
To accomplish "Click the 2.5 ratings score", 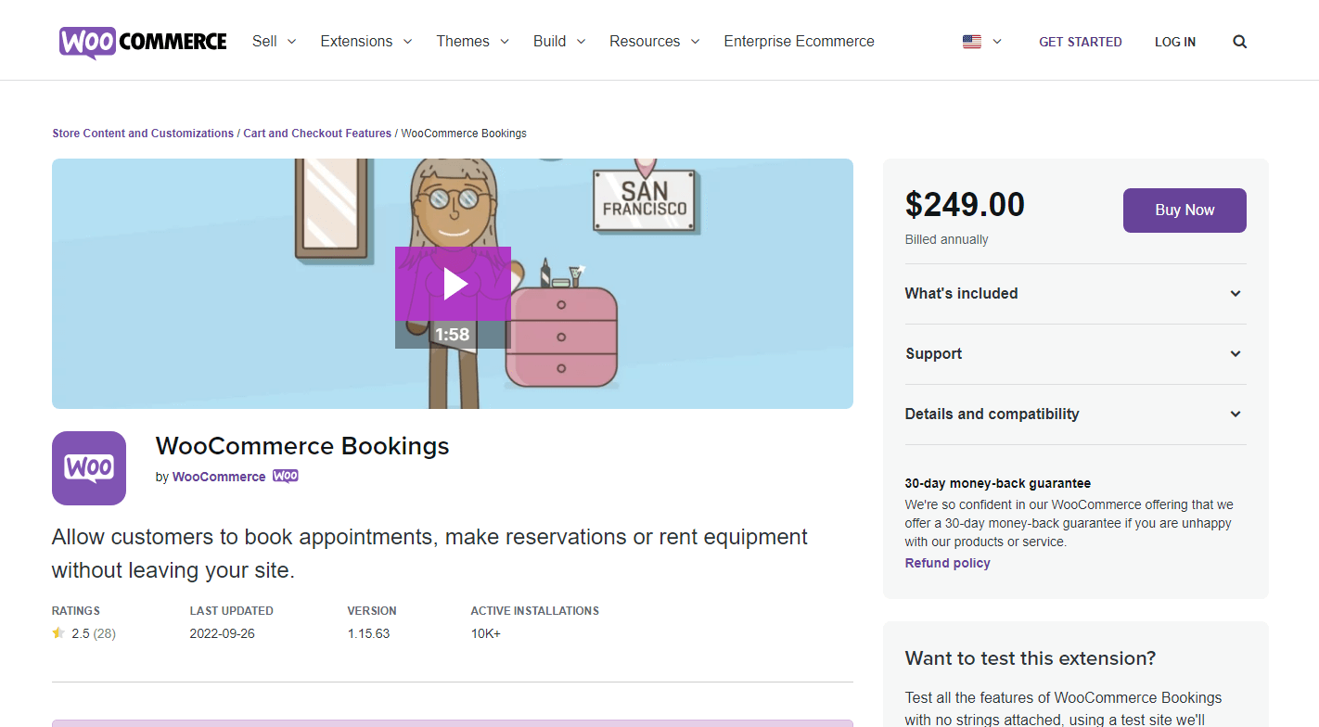I will [x=83, y=632].
